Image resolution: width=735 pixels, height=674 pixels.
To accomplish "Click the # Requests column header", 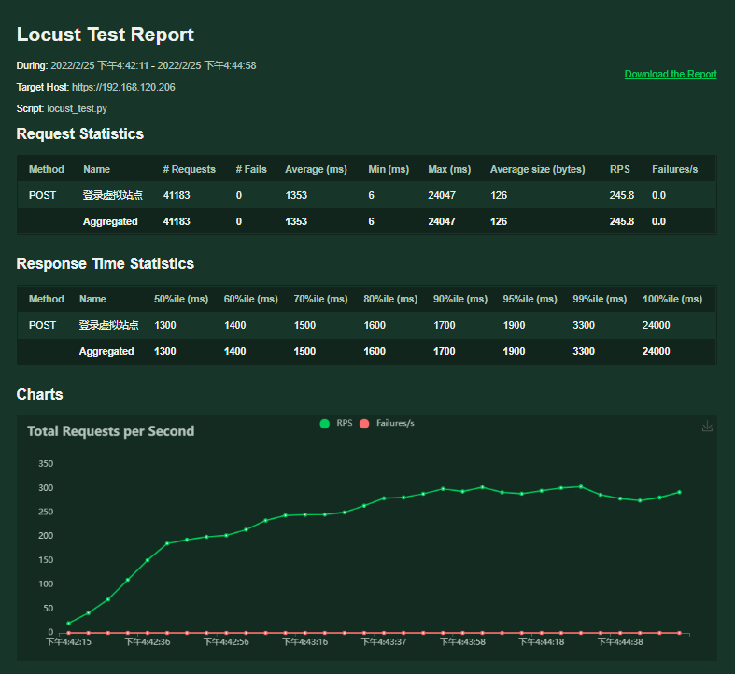I will click(x=189, y=169).
